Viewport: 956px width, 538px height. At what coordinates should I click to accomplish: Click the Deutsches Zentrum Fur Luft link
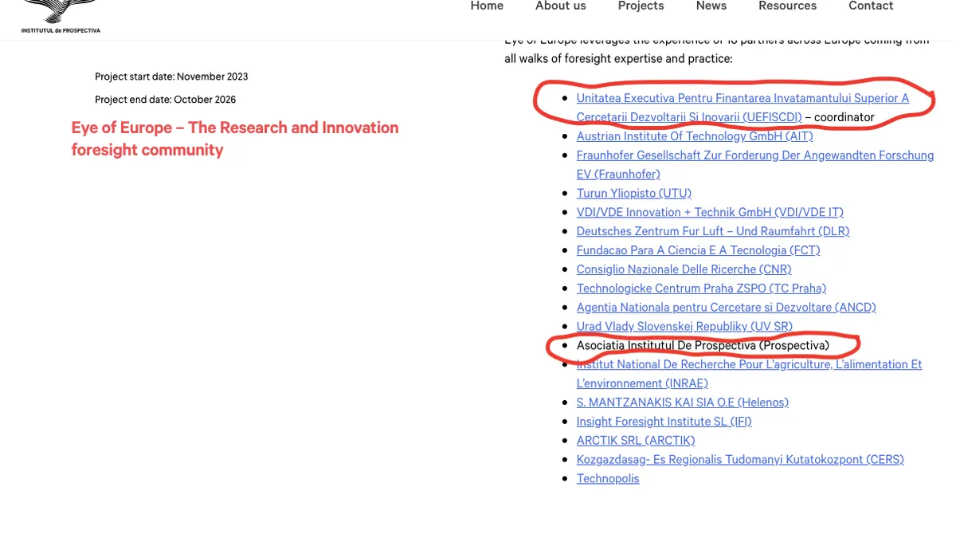712,231
